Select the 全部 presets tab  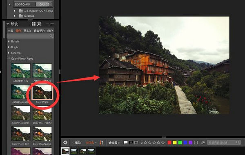10,31
